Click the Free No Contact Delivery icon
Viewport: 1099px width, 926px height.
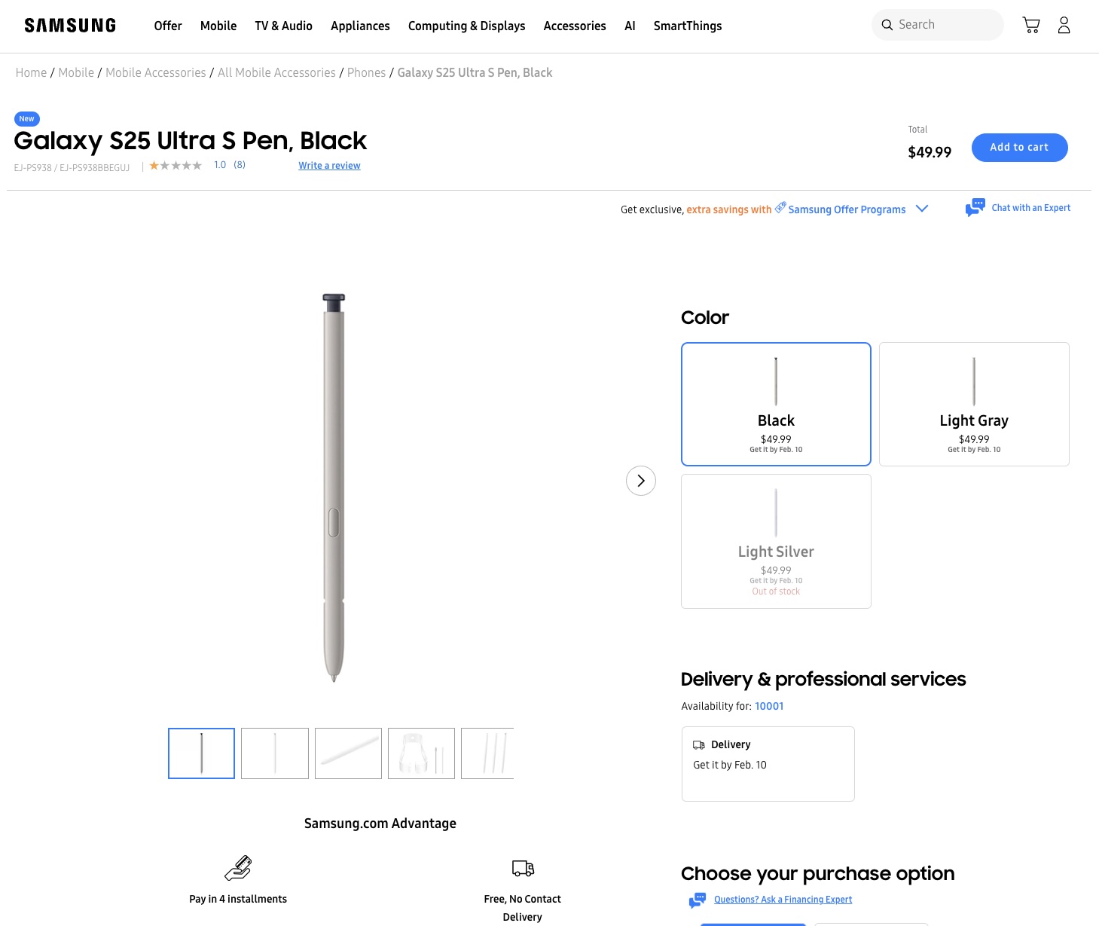click(x=523, y=868)
